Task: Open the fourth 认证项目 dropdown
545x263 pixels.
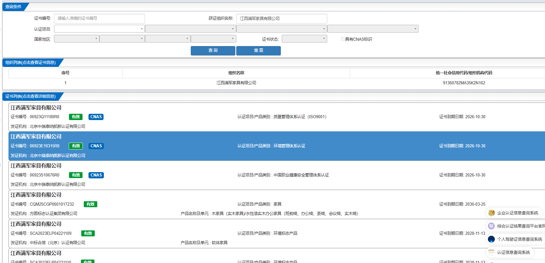Action: coord(373,29)
